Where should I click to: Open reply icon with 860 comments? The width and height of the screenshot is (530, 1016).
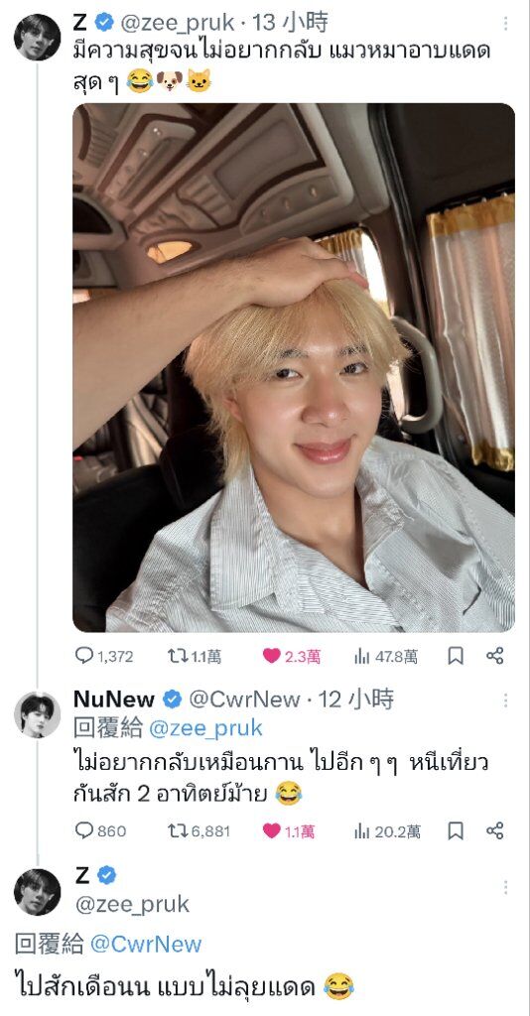84,830
